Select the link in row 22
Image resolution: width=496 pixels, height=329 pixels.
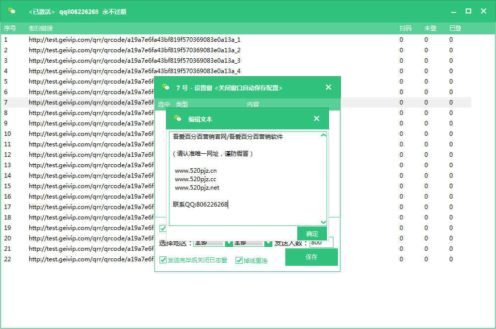click(x=91, y=259)
